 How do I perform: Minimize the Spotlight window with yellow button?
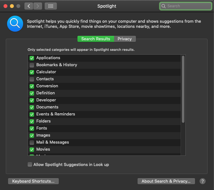[12, 6]
